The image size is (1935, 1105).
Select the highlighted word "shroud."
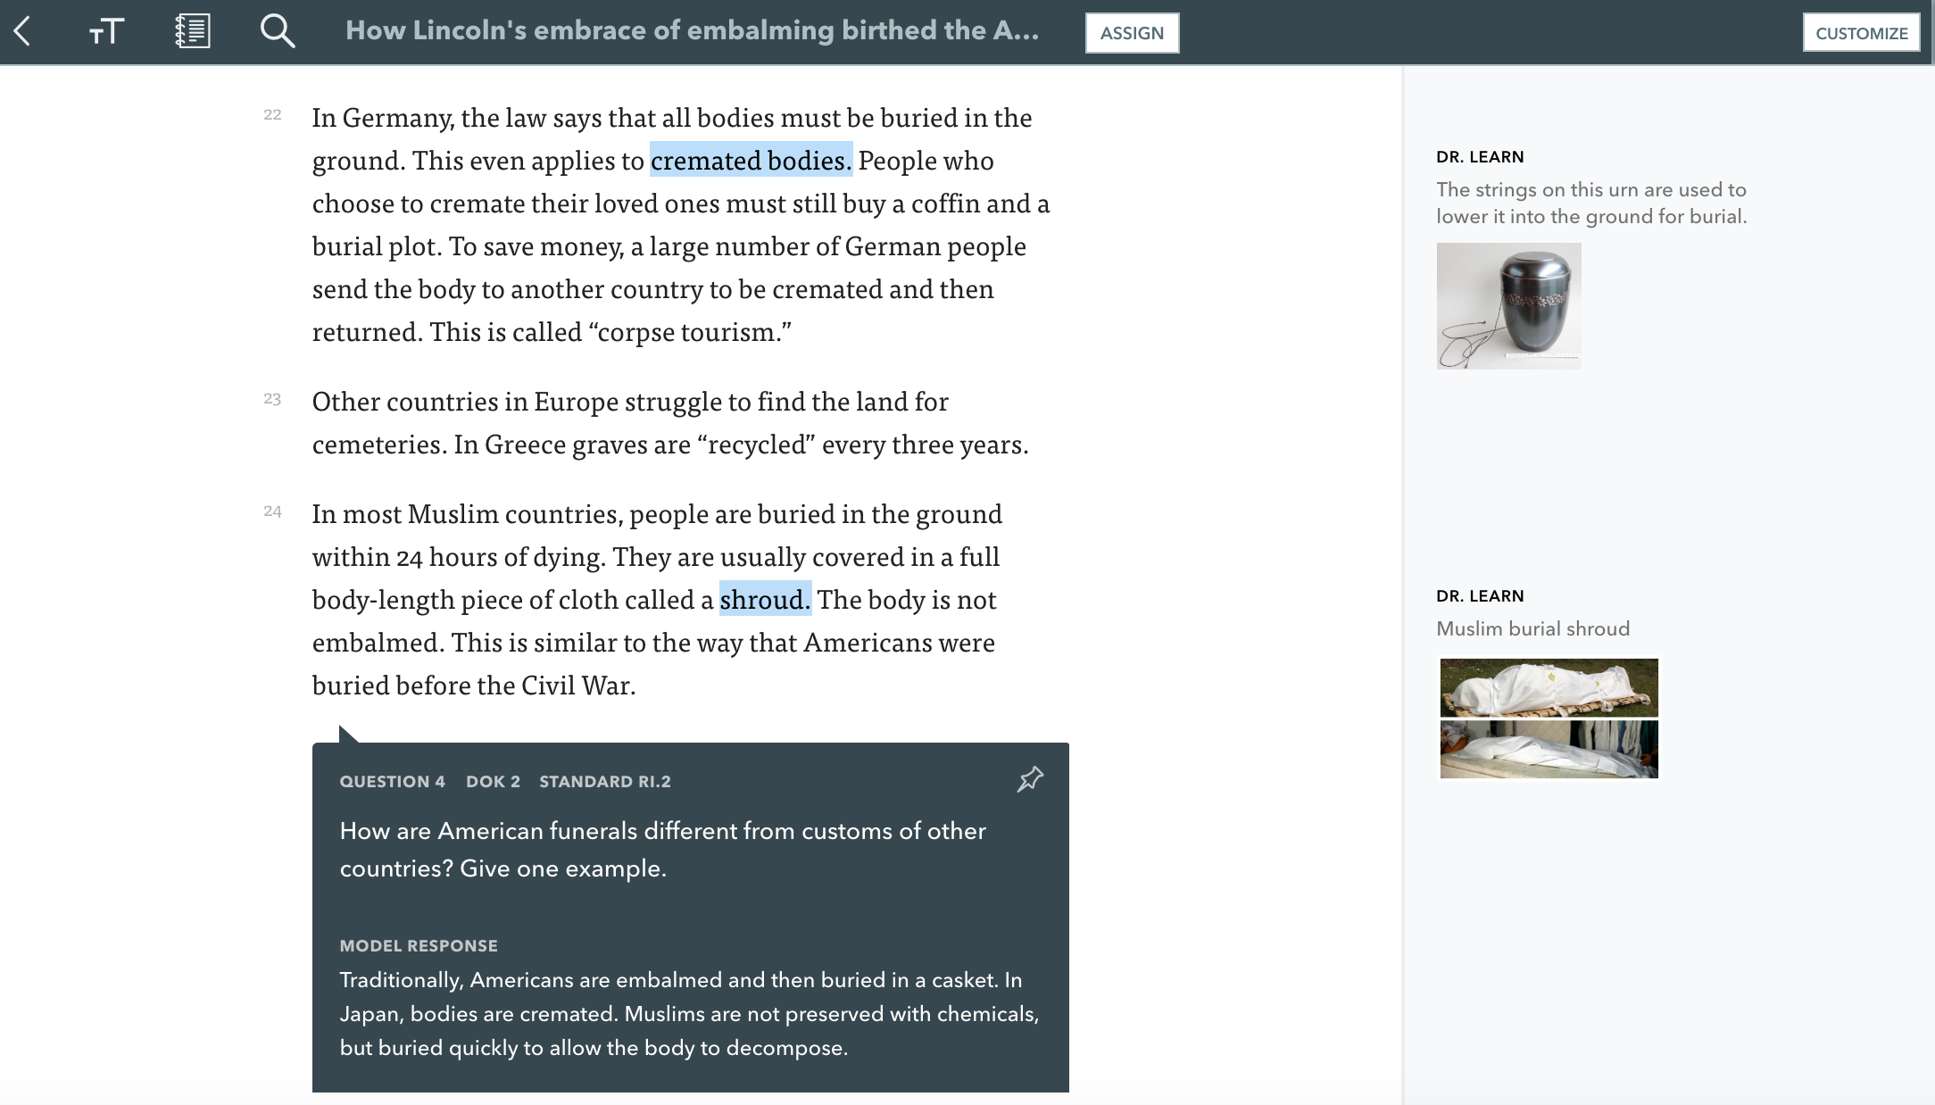click(765, 599)
